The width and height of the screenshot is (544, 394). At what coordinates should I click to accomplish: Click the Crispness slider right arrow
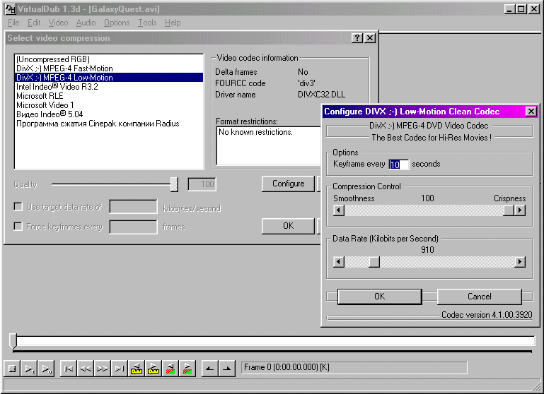click(520, 210)
